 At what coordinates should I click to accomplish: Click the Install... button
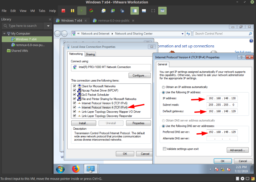(x=84, y=123)
